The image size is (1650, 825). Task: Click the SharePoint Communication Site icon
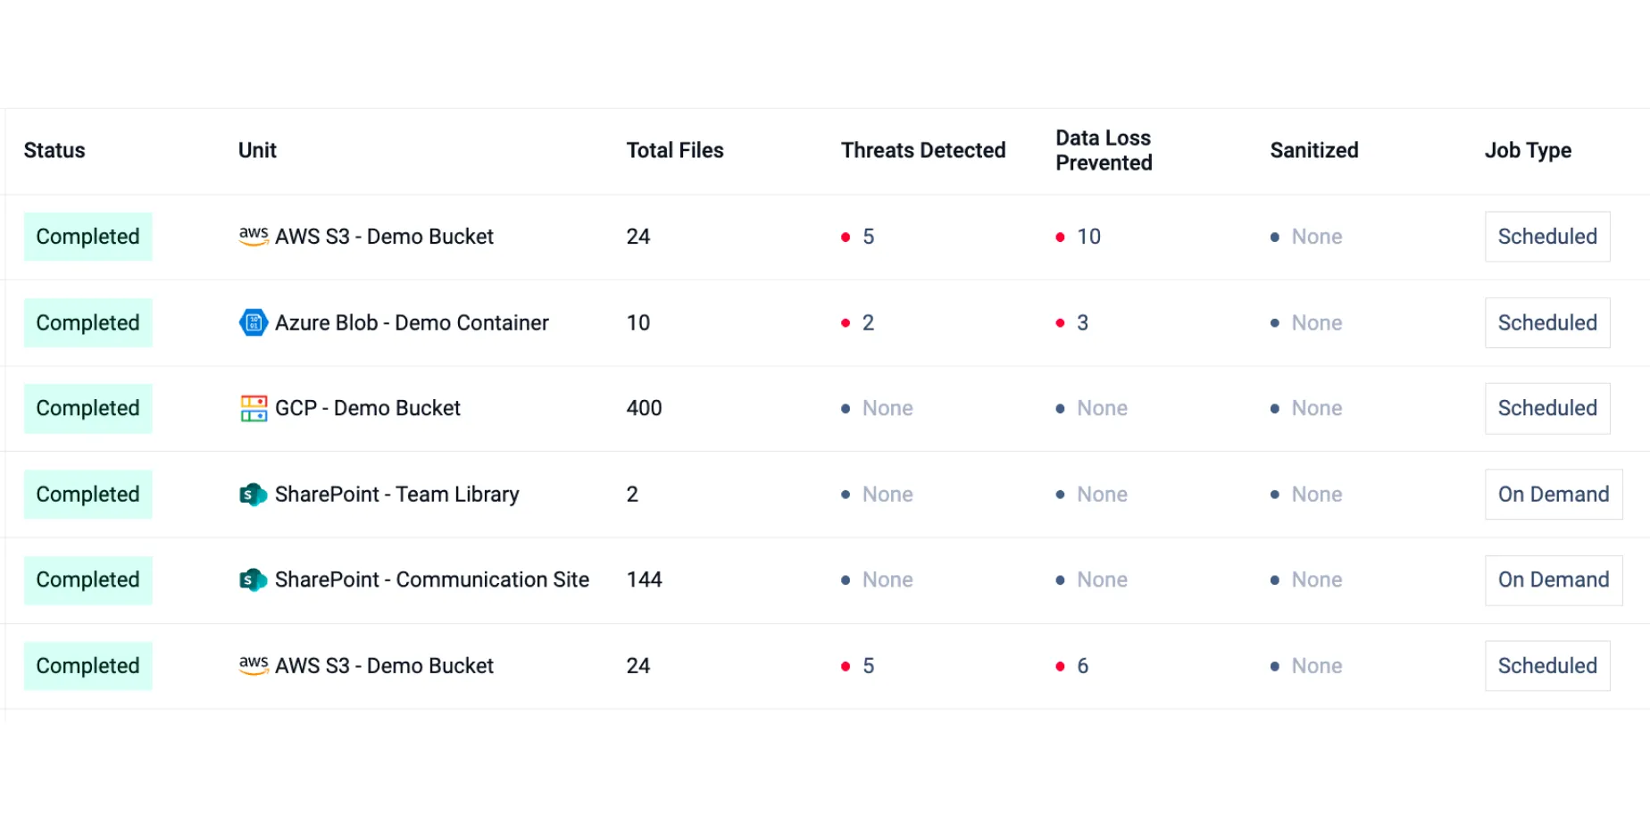coord(254,580)
